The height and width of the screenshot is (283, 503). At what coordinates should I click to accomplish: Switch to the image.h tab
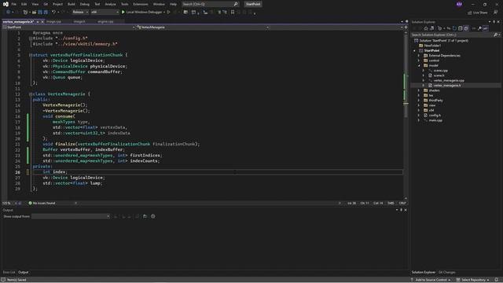pos(79,21)
